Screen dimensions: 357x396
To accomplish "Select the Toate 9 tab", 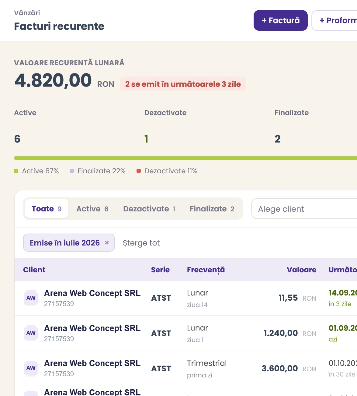I will tap(47, 209).
